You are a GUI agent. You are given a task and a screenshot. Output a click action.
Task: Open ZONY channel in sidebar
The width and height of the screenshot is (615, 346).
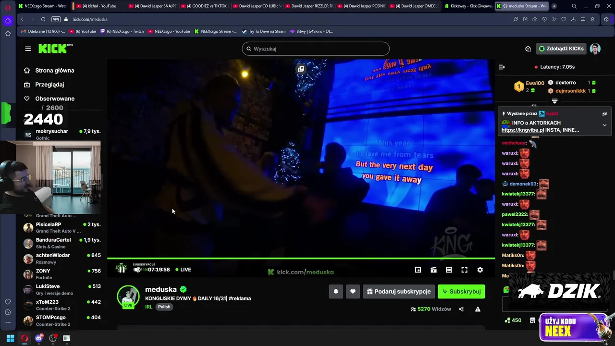pos(61,274)
